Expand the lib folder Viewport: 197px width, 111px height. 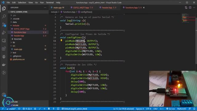click(x=14, y=43)
